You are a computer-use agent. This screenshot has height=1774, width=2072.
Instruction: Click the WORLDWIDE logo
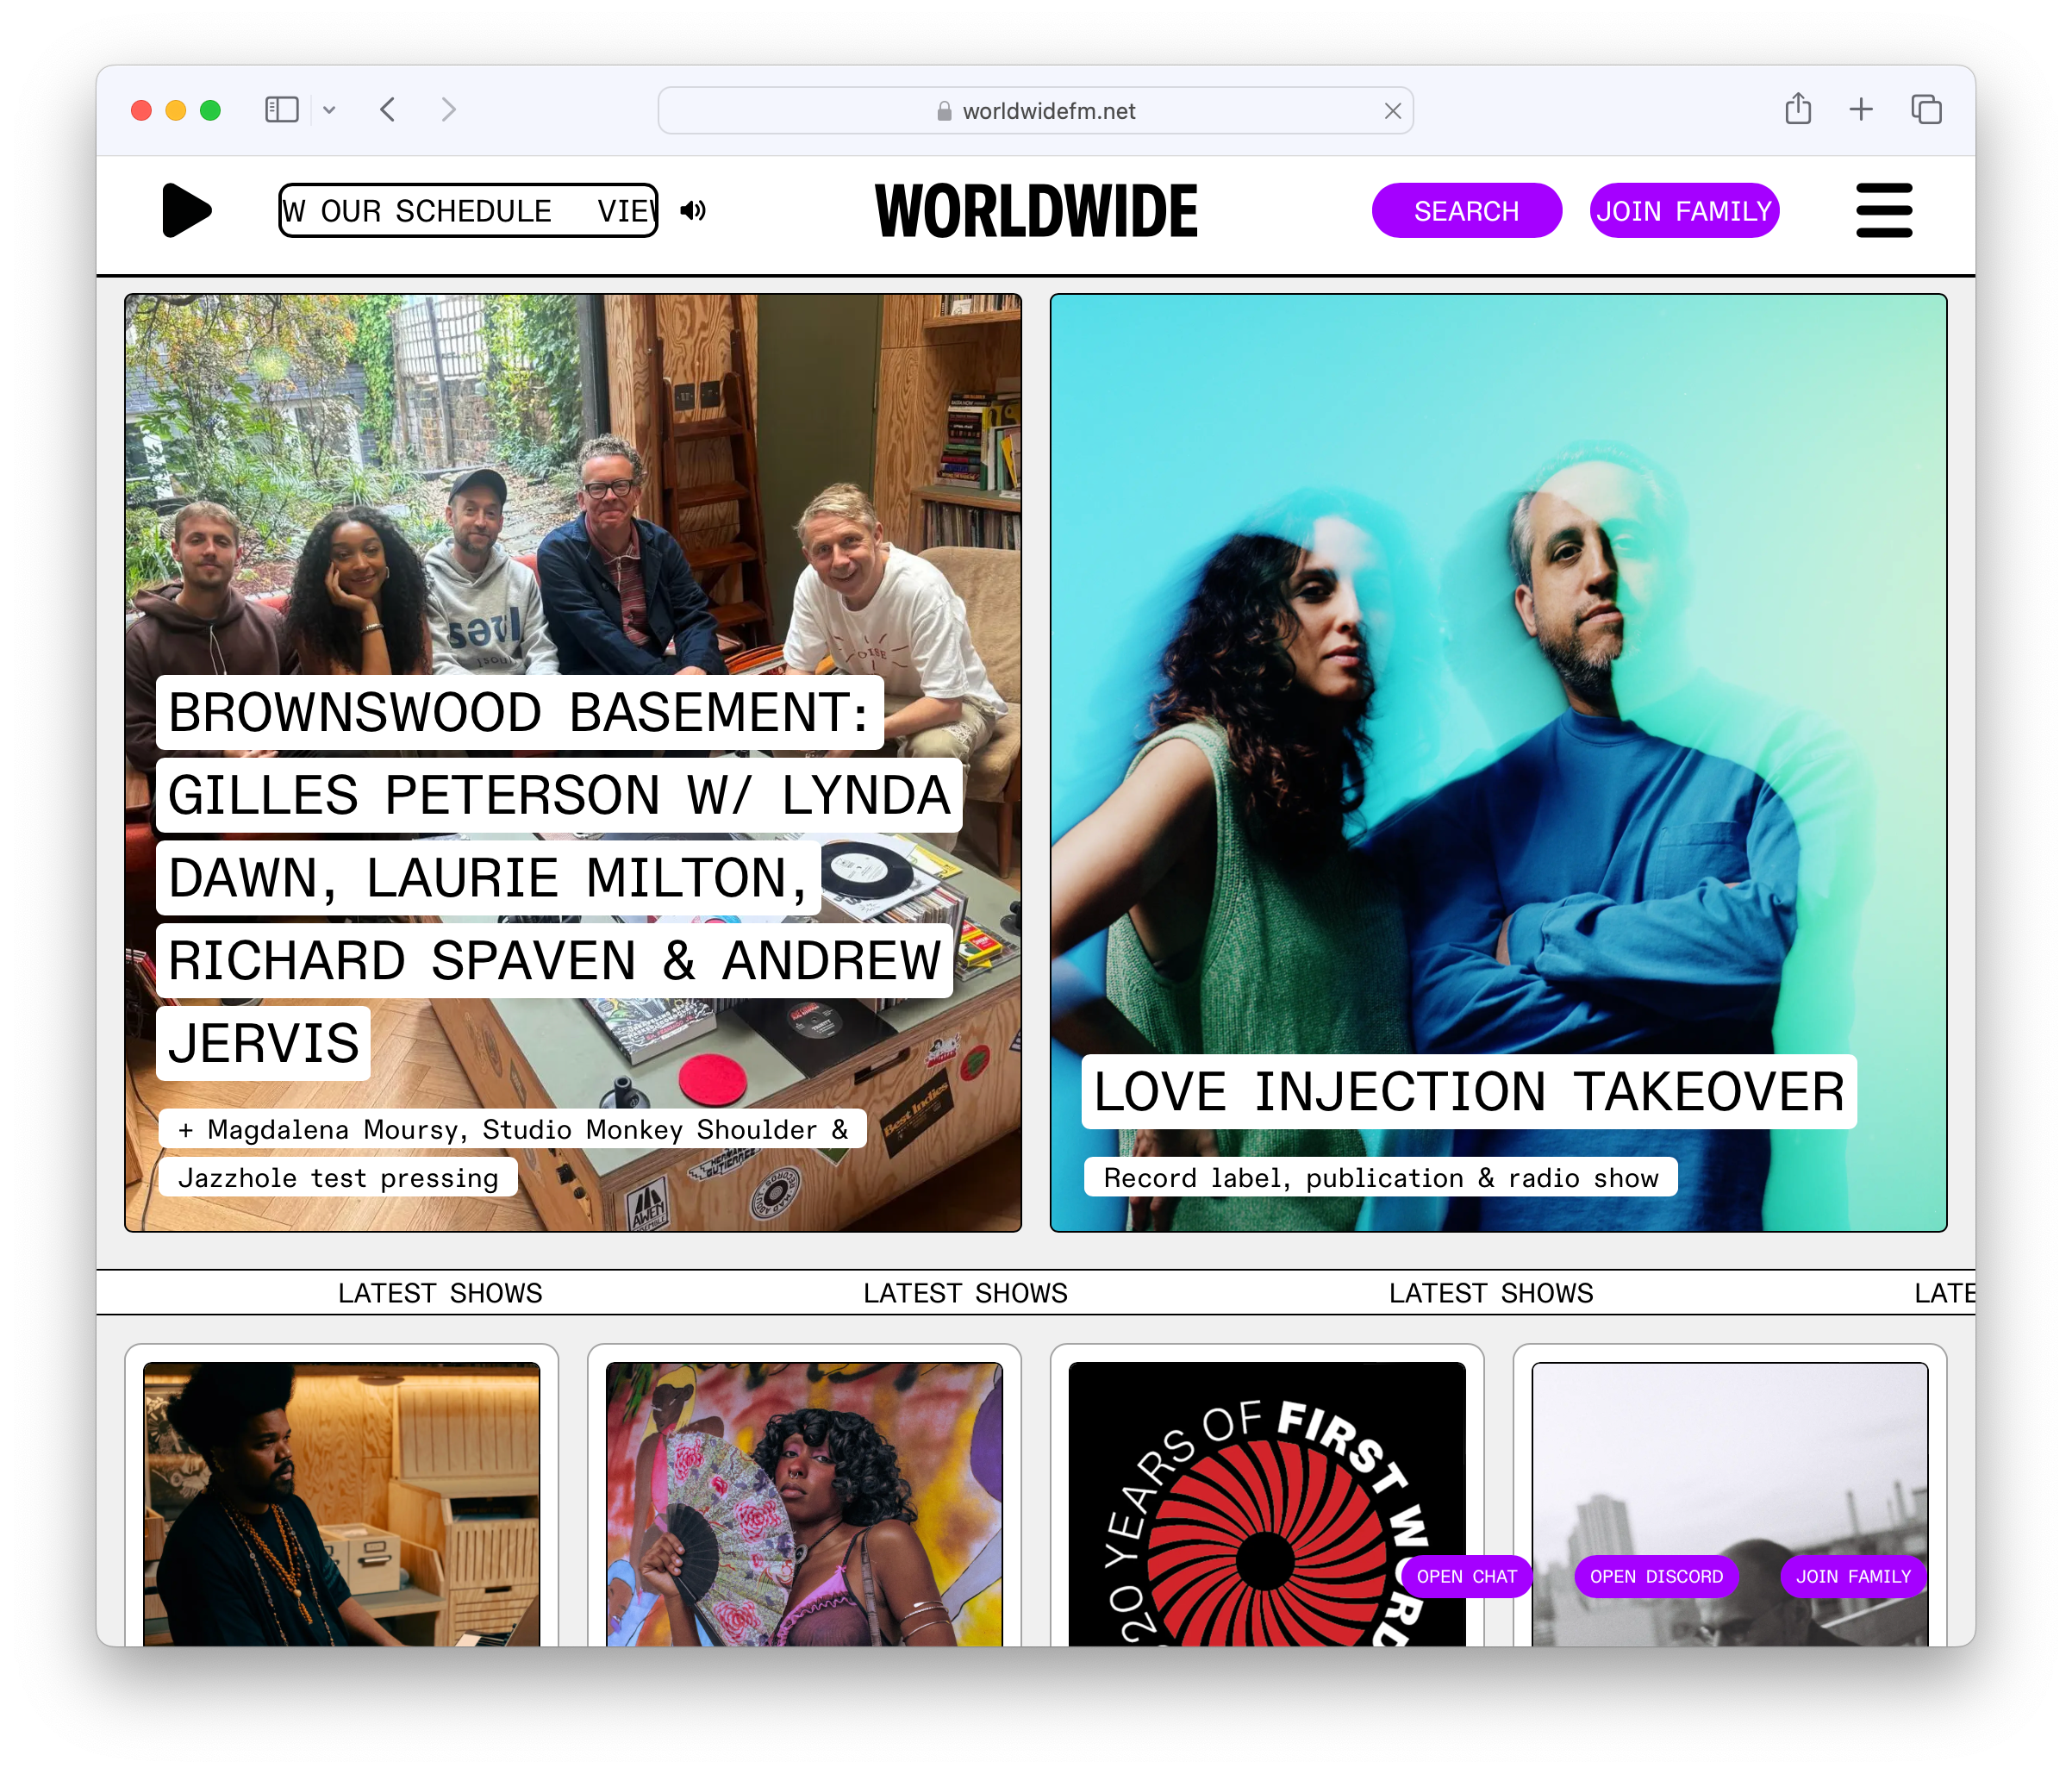pos(1035,211)
